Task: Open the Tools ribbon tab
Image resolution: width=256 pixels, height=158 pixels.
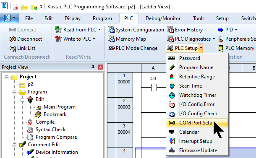Action: 199,18
